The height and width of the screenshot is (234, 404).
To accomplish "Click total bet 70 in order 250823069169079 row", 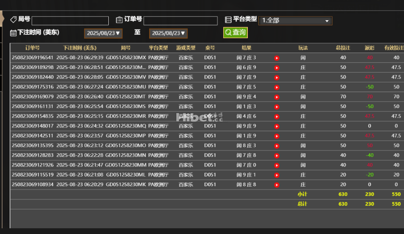I will 343,97.
